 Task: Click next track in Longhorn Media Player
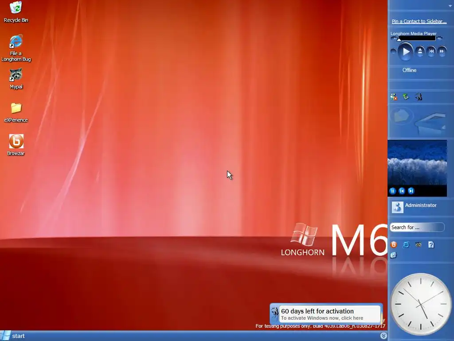coord(442,52)
